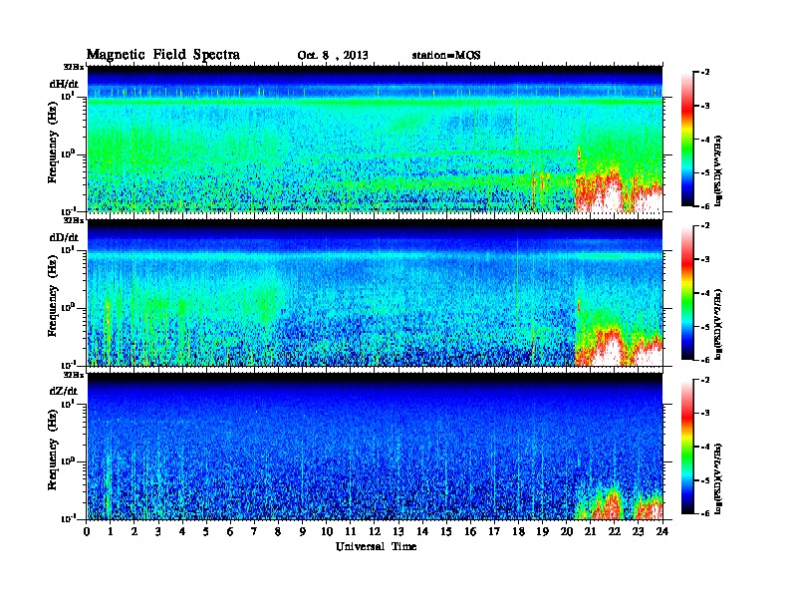Image resolution: width=789 pixels, height=610 pixels.
Task: Click the log PSD label beside dZ/dt color scale
Action: pos(718,478)
